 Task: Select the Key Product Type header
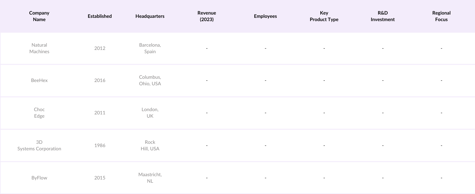[x=324, y=16]
